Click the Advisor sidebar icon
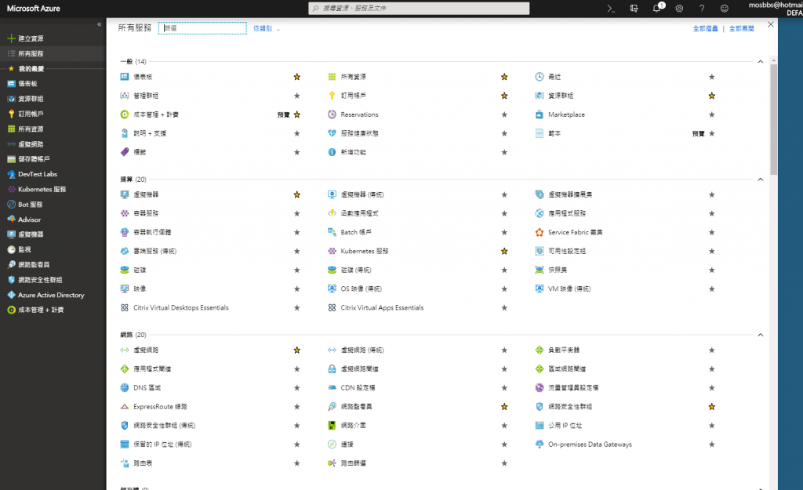Screen dimensions: 803x490 pos(11,220)
